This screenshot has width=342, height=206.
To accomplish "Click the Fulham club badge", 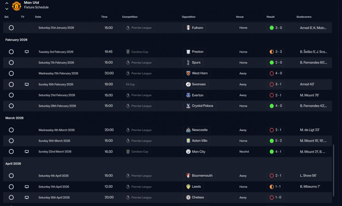I will (188, 28).
